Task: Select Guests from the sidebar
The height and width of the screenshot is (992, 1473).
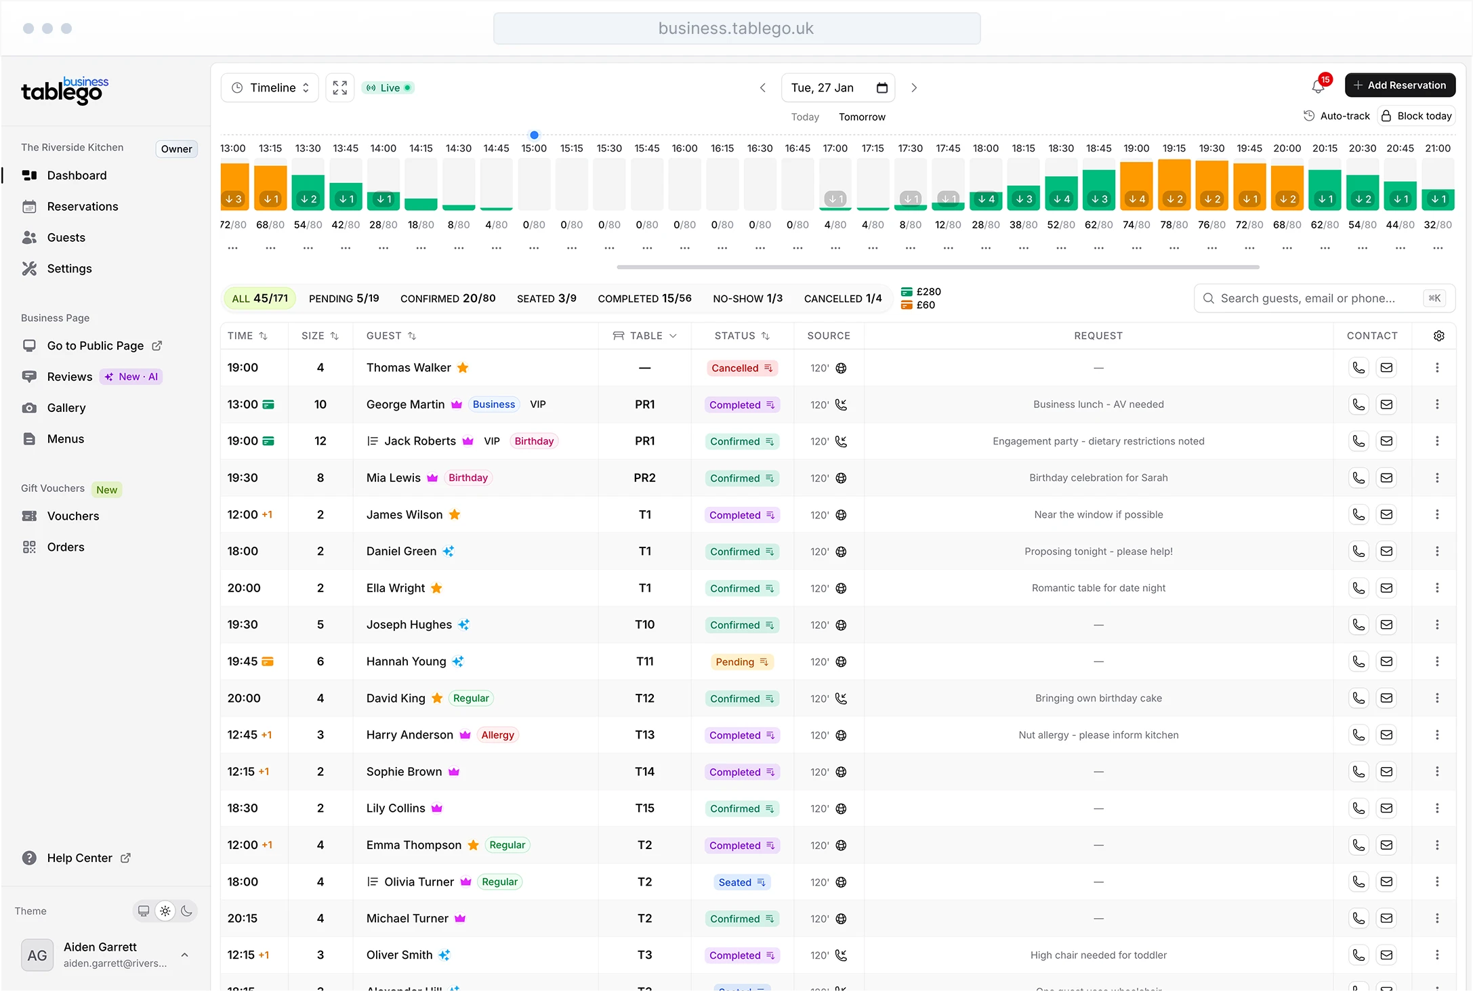Action: click(66, 237)
